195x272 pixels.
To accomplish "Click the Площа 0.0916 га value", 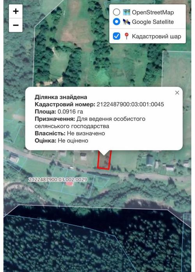I will click(x=70, y=112).
